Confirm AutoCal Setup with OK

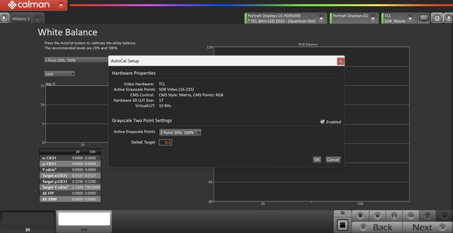[317, 160]
